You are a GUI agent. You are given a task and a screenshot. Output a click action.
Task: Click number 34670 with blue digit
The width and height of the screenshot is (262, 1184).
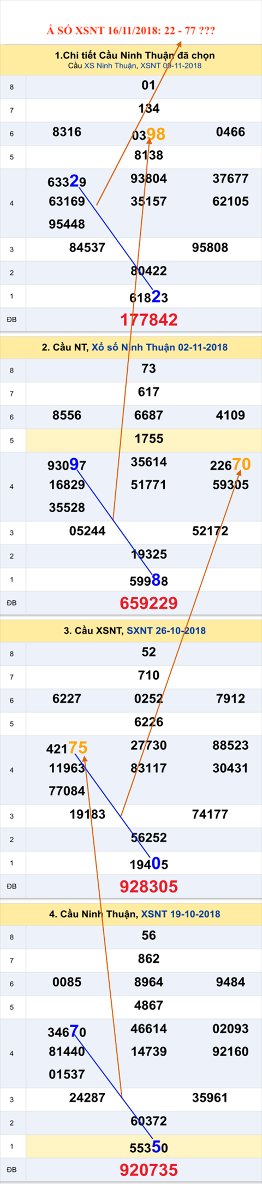[67, 1032]
